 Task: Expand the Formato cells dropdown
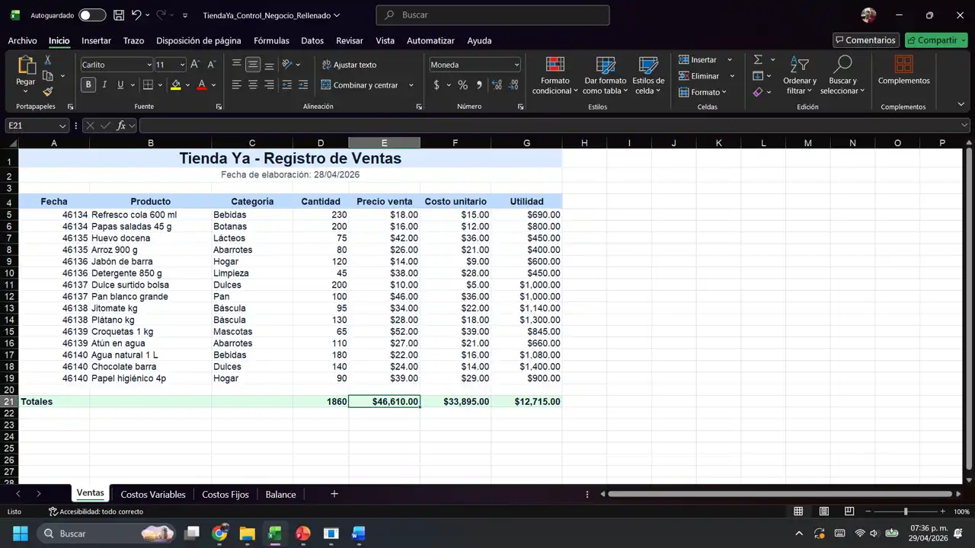[724, 92]
